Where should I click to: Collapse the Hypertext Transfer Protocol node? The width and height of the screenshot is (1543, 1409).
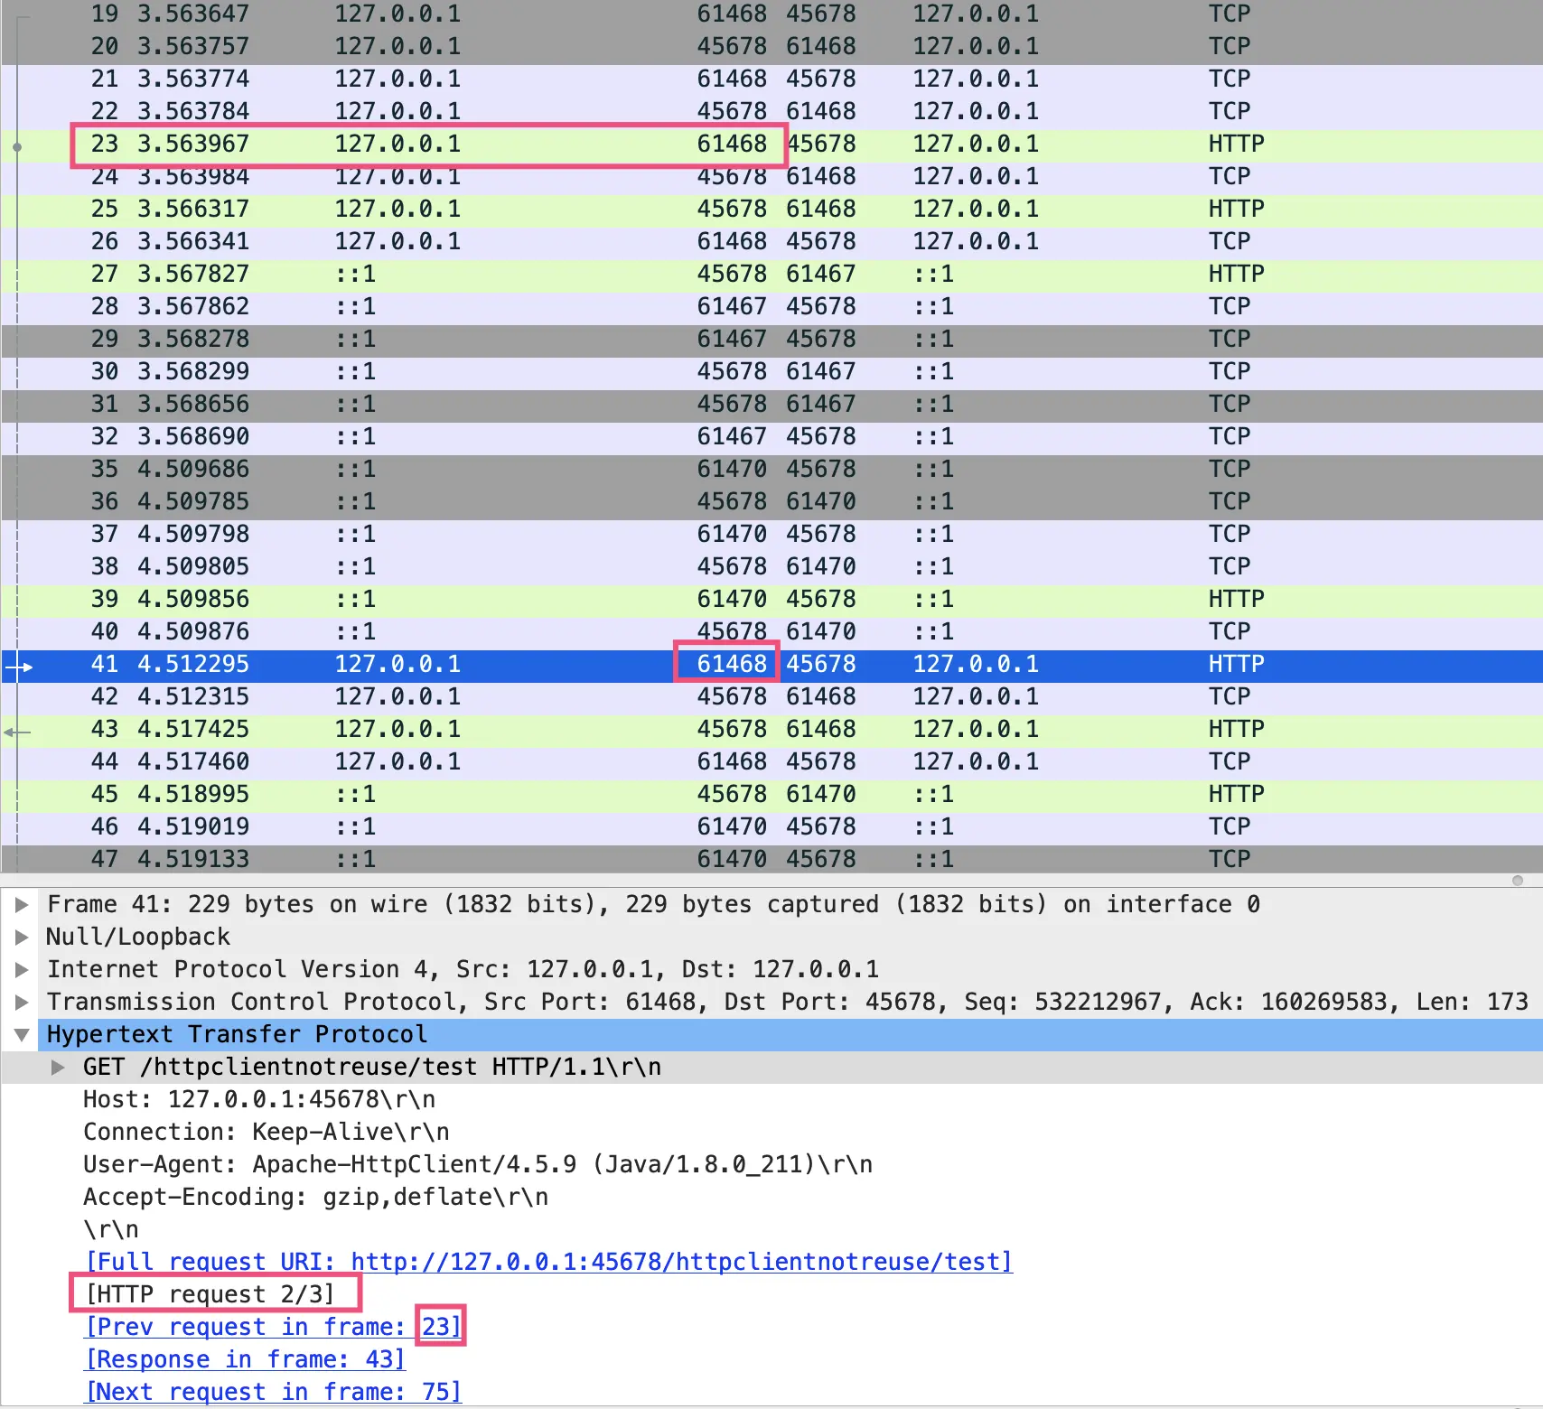pos(22,1034)
